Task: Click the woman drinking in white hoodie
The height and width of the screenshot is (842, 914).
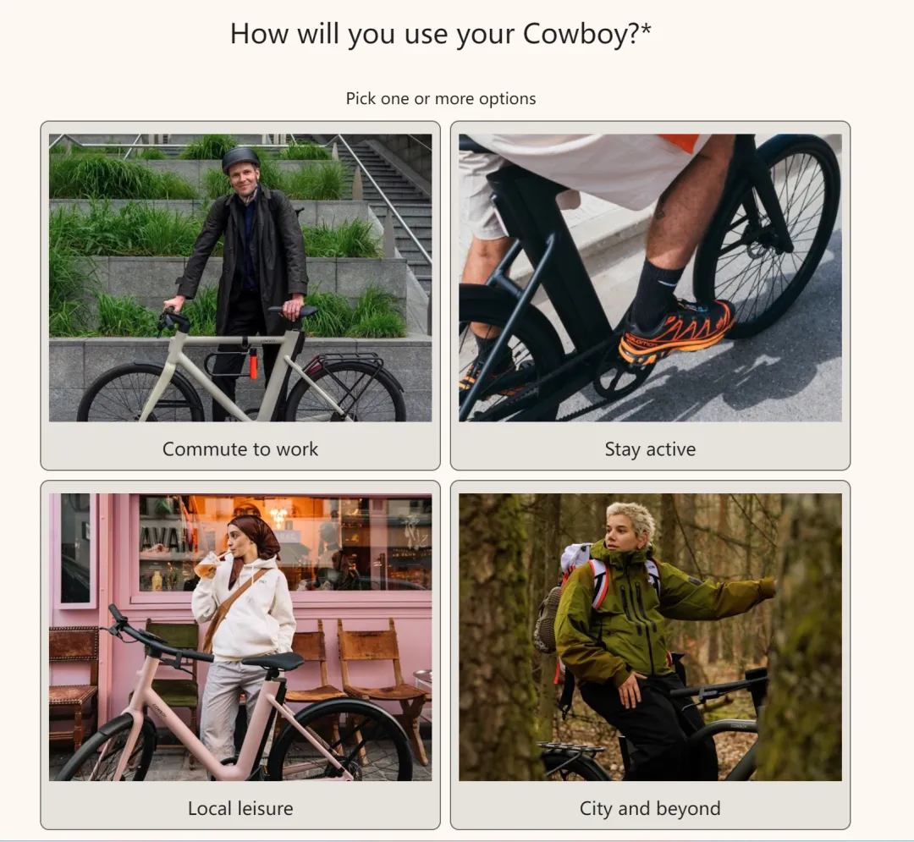Action: [x=242, y=618]
